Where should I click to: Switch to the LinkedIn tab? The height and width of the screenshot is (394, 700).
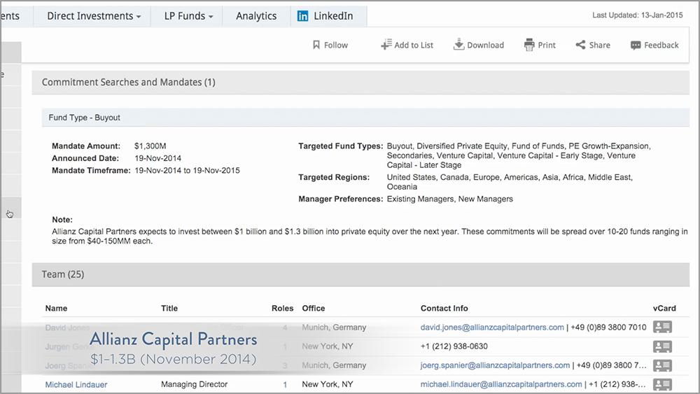[x=328, y=16]
